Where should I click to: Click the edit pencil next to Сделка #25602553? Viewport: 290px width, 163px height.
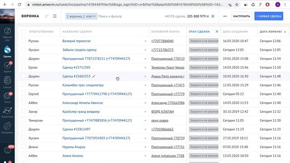pos(94,76)
